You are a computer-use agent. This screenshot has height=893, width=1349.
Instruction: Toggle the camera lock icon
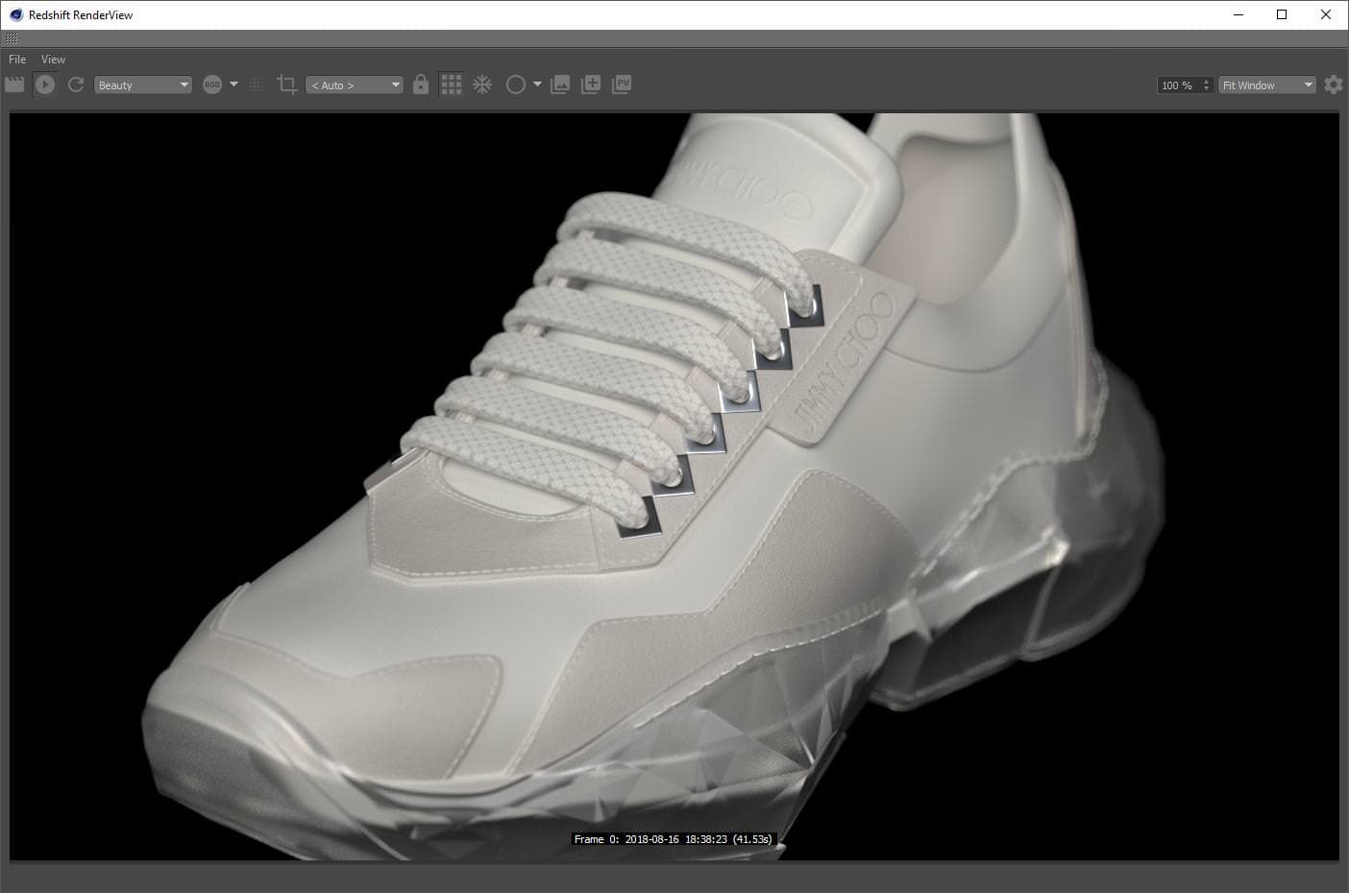[x=421, y=84]
